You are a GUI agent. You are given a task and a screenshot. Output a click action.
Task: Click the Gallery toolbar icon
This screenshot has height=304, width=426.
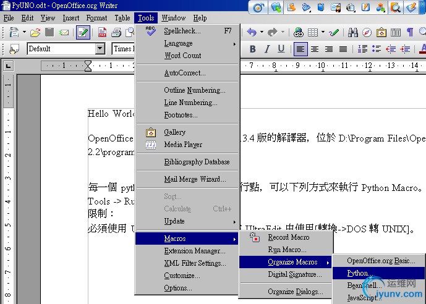[381, 32]
